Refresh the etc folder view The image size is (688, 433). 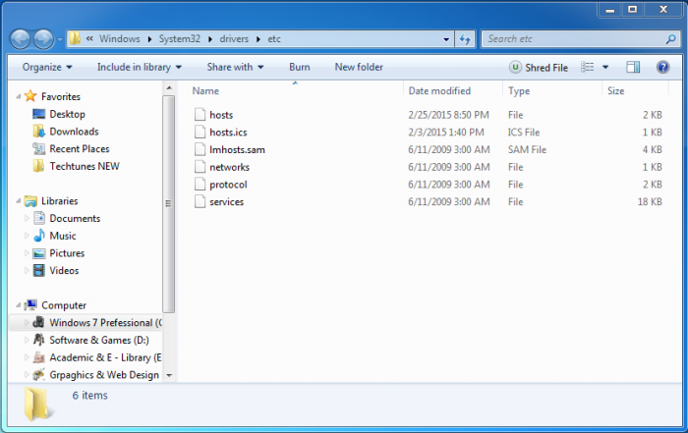(465, 39)
